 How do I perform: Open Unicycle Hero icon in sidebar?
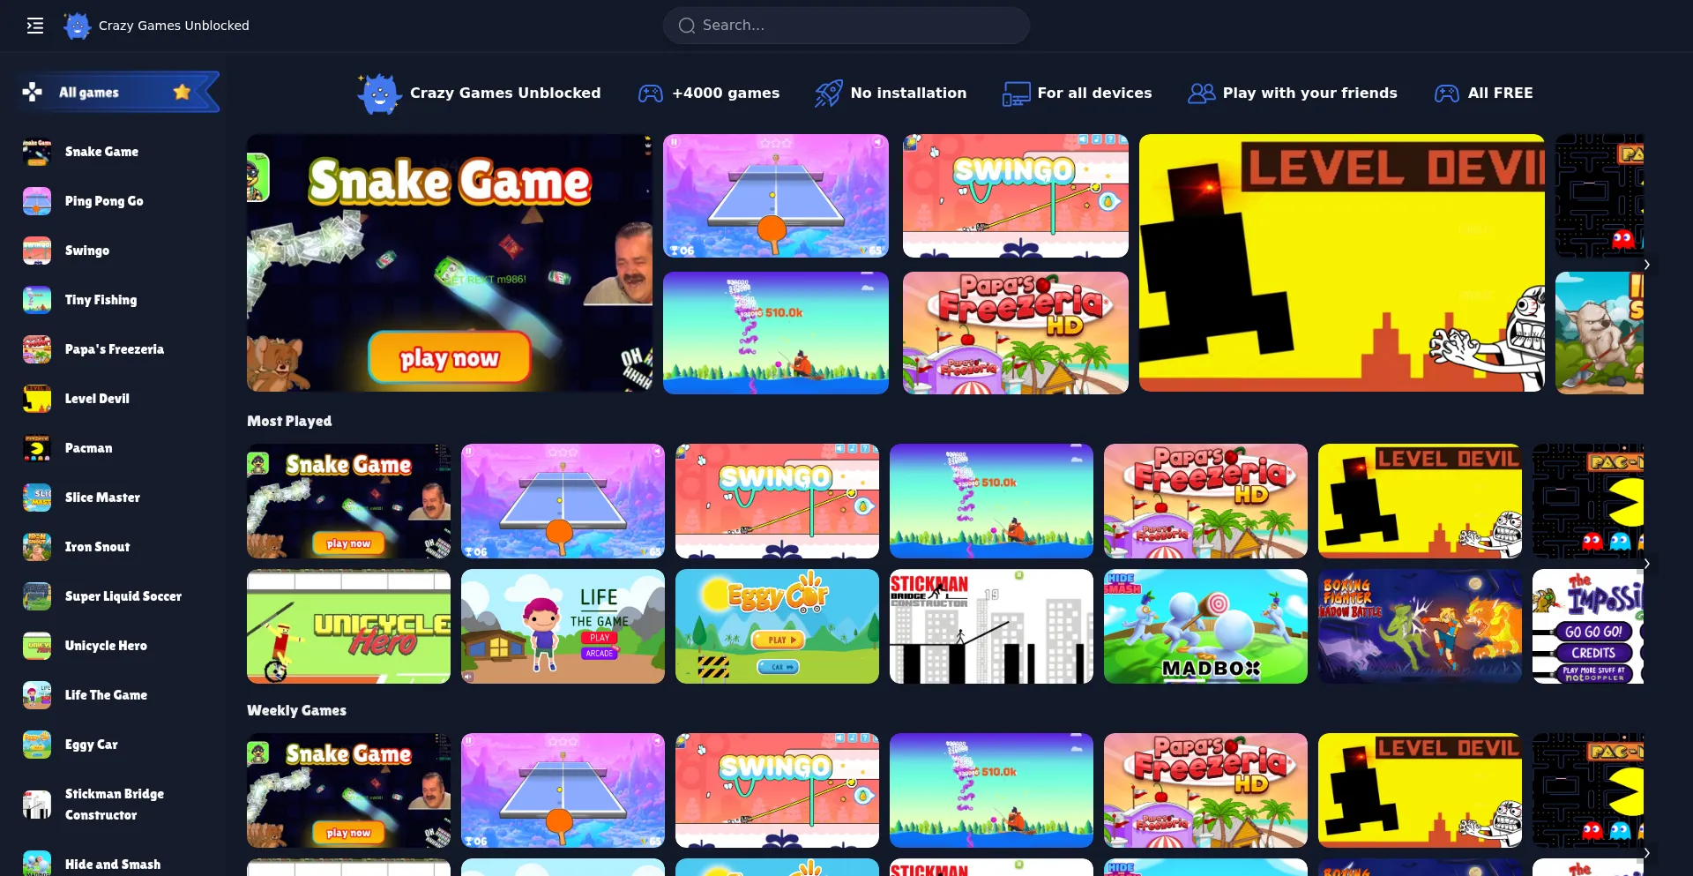[37, 646]
